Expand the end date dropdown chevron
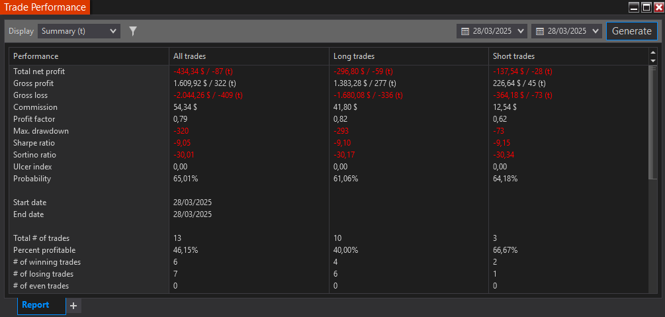 tap(596, 31)
